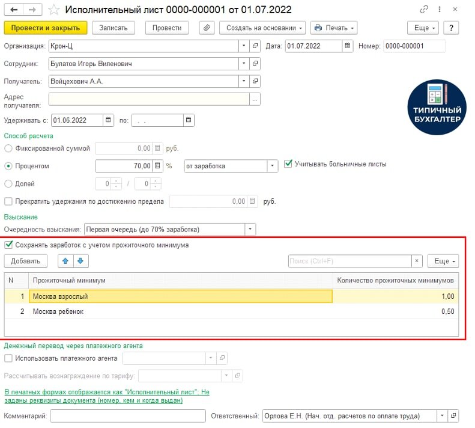Screen dimensions: 475x428
Task: Open calendar for the Удерживать с date
Action: (109, 121)
